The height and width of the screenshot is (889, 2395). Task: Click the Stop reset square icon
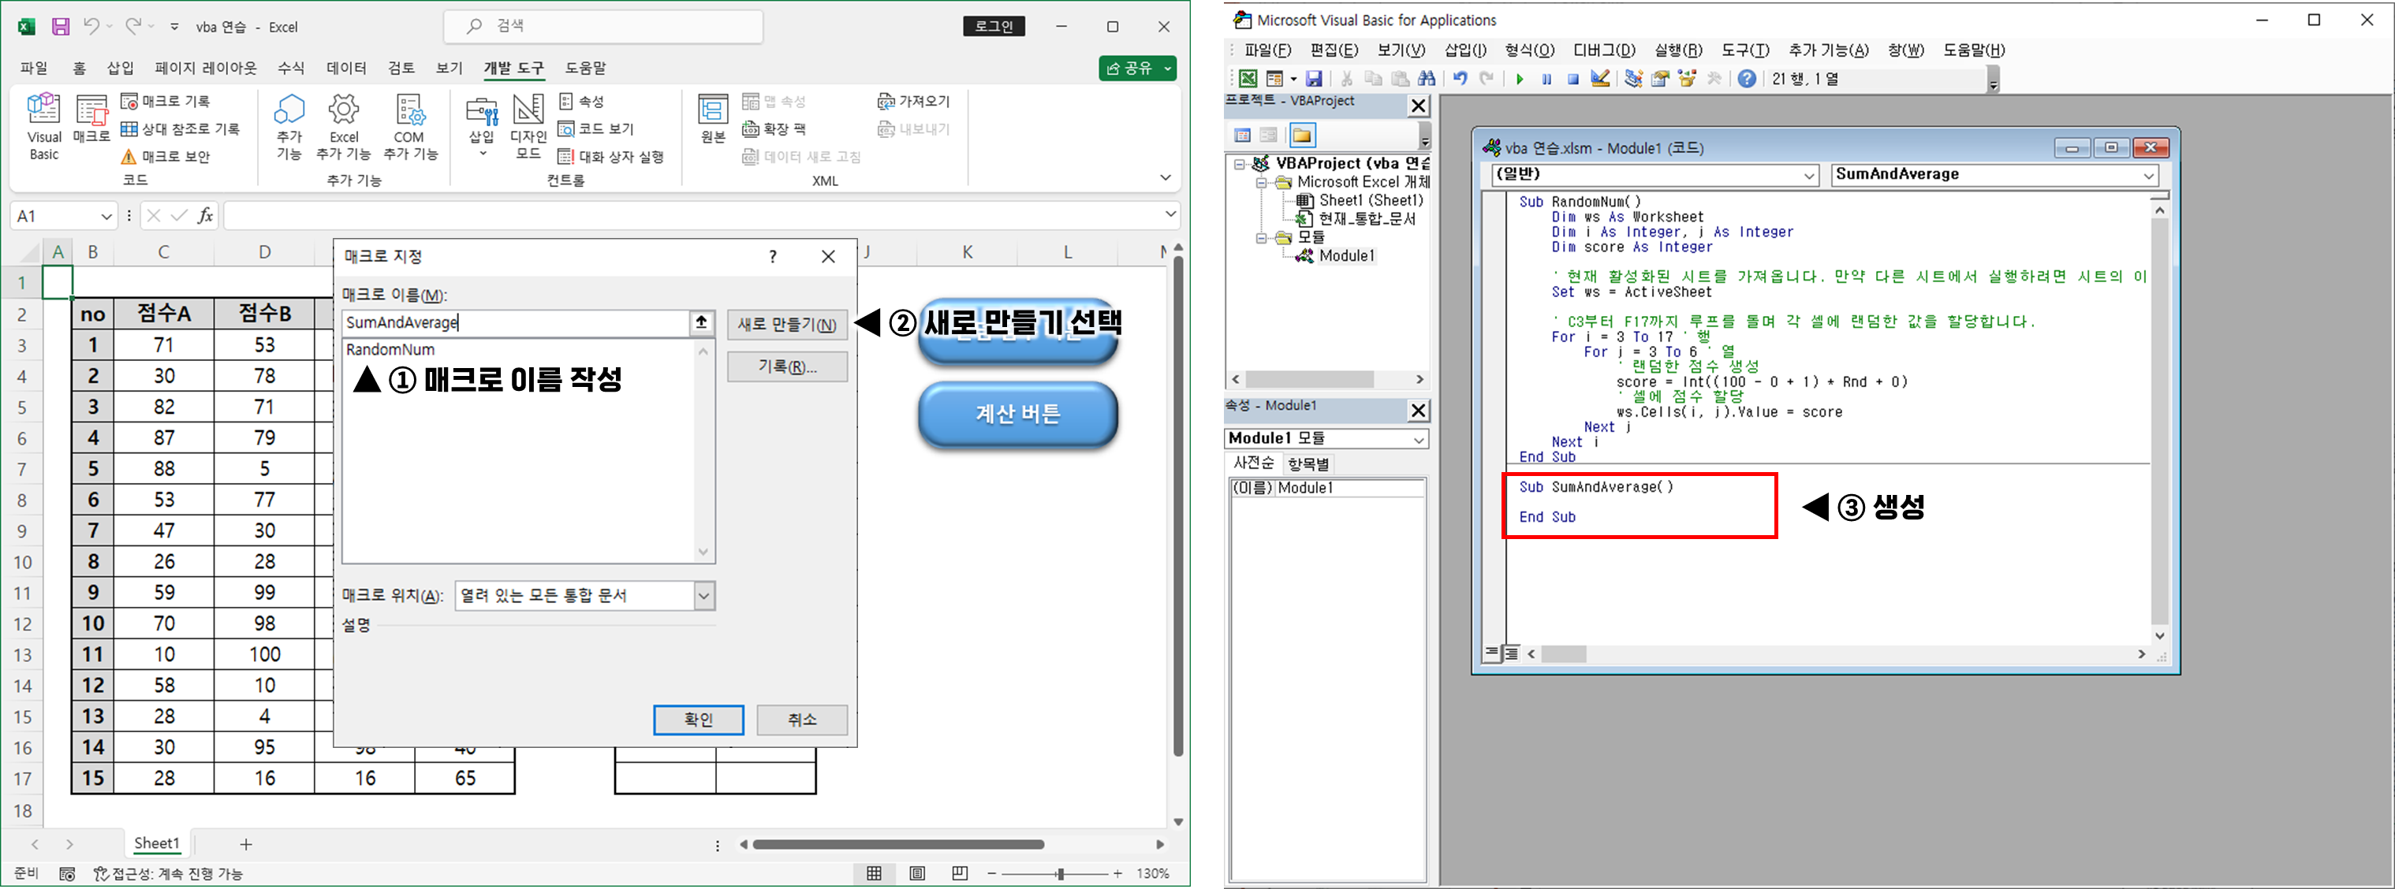1573,80
